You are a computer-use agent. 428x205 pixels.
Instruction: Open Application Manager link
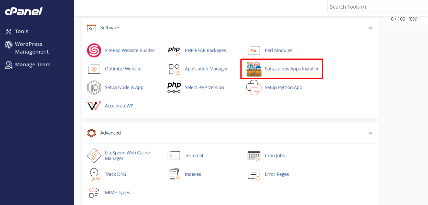206,69
